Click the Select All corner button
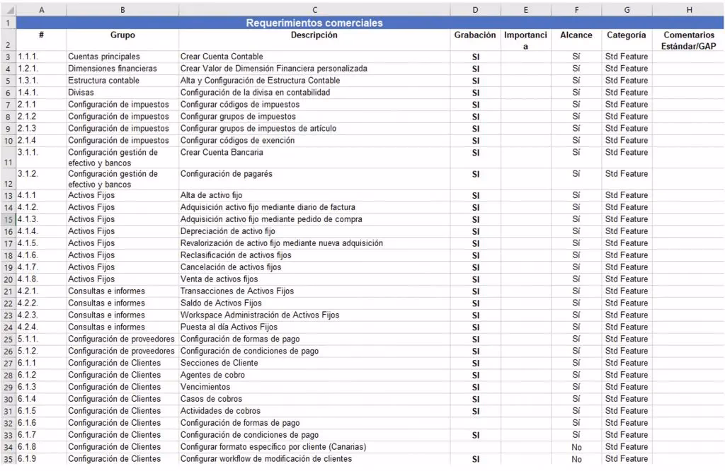This screenshot has height=471, width=725. (x=8, y=9)
